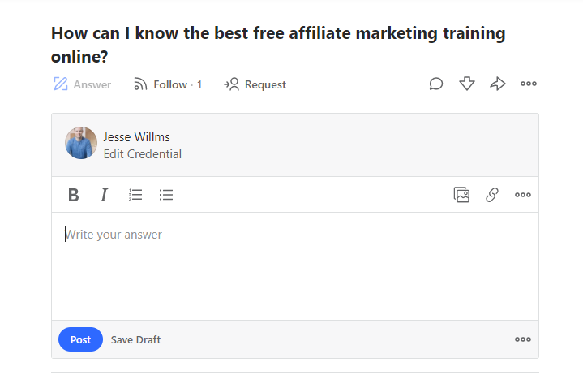
Task: Open more formatting options in editor toolbar
Action: (x=523, y=195)
